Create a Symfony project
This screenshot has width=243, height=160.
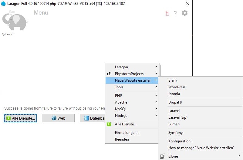pyautogui.click(x=201, y=133)
